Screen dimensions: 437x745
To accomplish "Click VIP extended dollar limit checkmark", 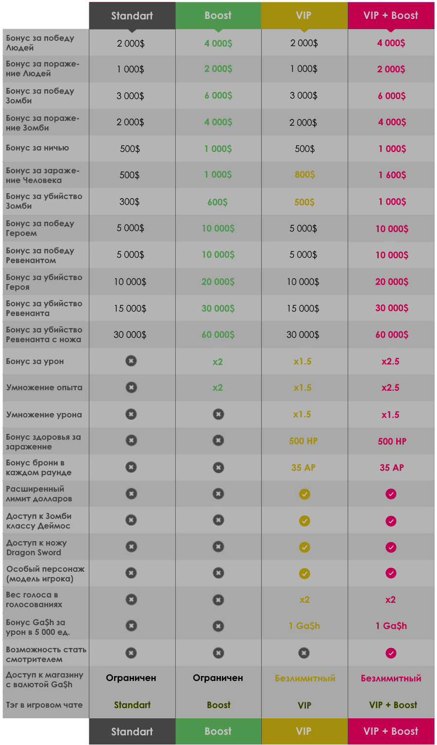I will pyautogui.click(x=304, y=494).
